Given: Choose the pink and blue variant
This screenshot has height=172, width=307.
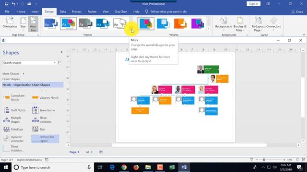Looking at the screenshot, I should [146, 23].
